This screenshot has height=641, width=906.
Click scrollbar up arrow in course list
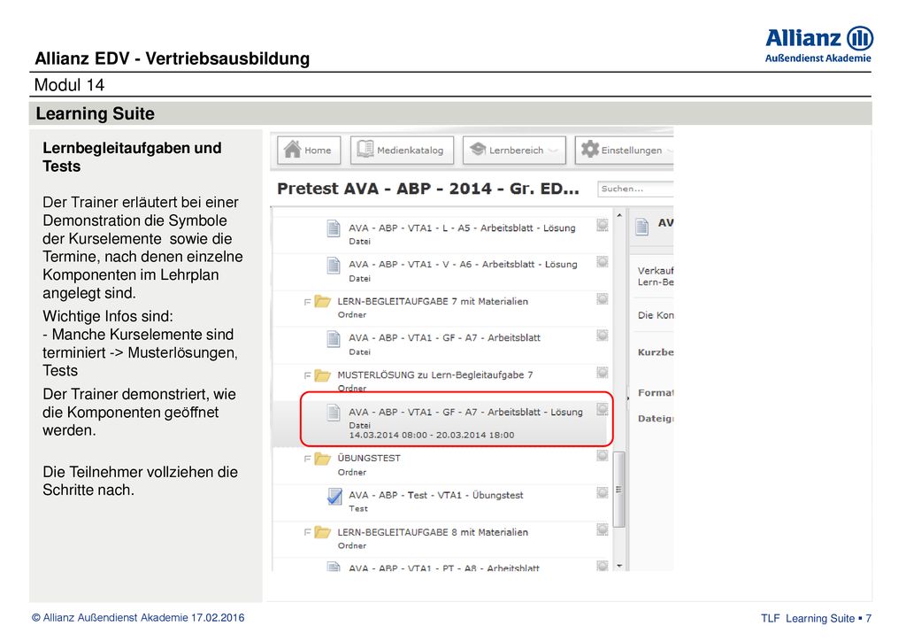pos(619,215)
